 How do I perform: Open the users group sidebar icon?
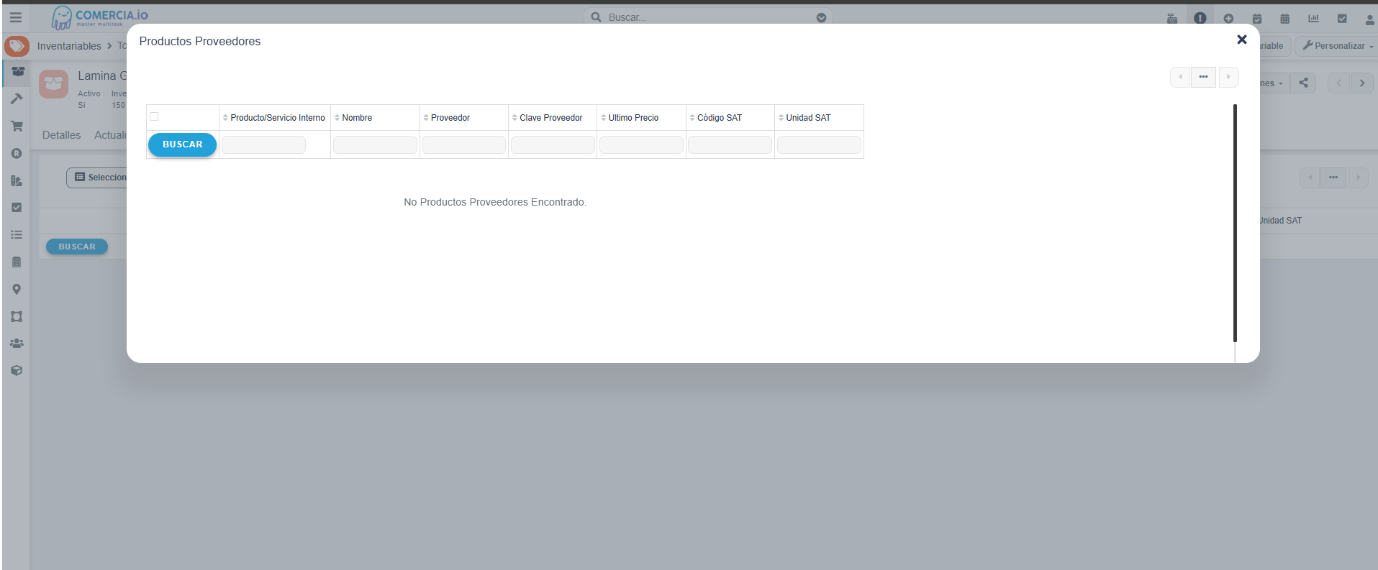pos(17,344)
